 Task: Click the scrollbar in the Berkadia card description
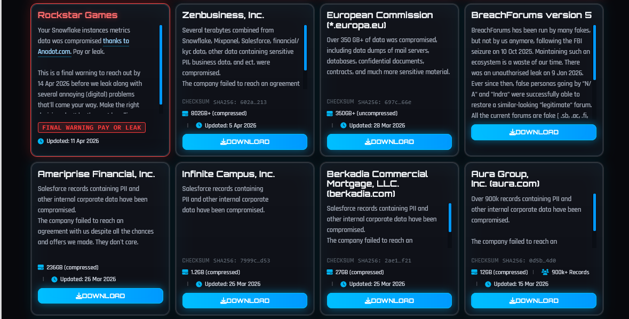pos(450,218)
